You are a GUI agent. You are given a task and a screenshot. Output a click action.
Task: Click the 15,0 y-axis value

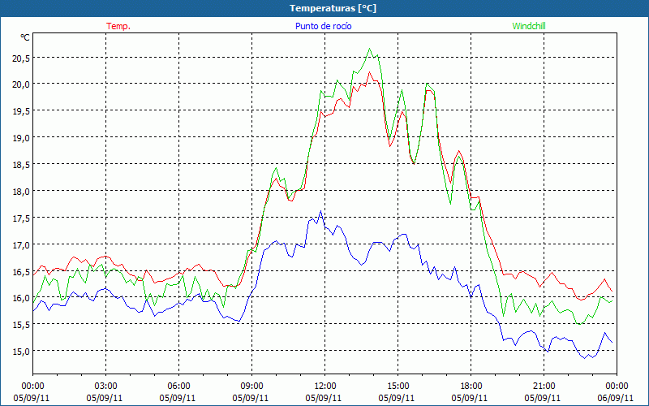tap(21, 352)
